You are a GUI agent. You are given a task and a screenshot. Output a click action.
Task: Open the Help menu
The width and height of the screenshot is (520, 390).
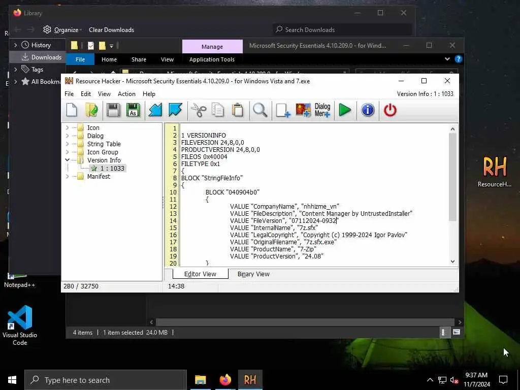149,94
